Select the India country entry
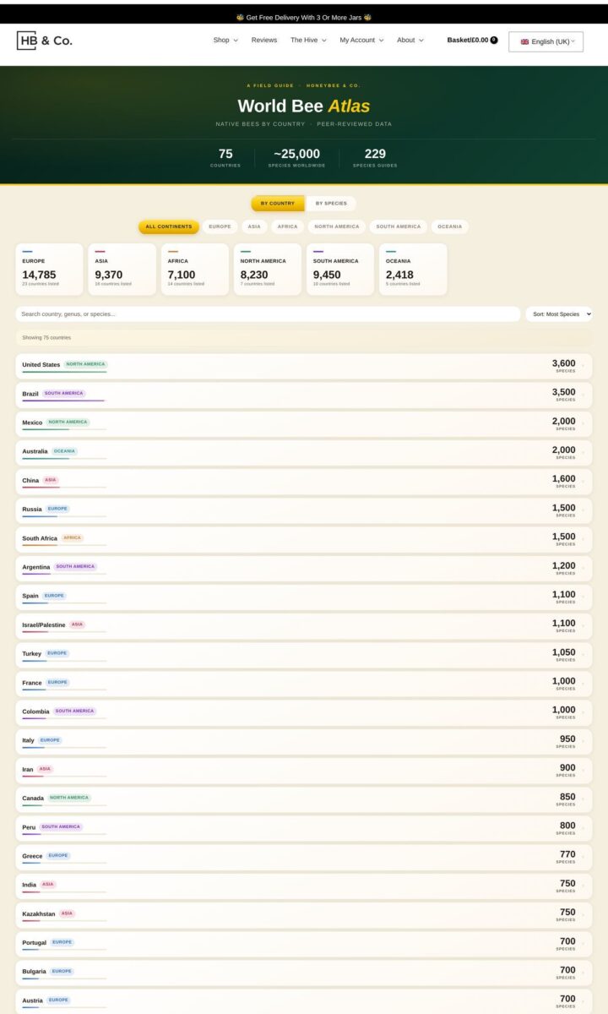This screenshot has height=1014, width=608. (304, 886)
